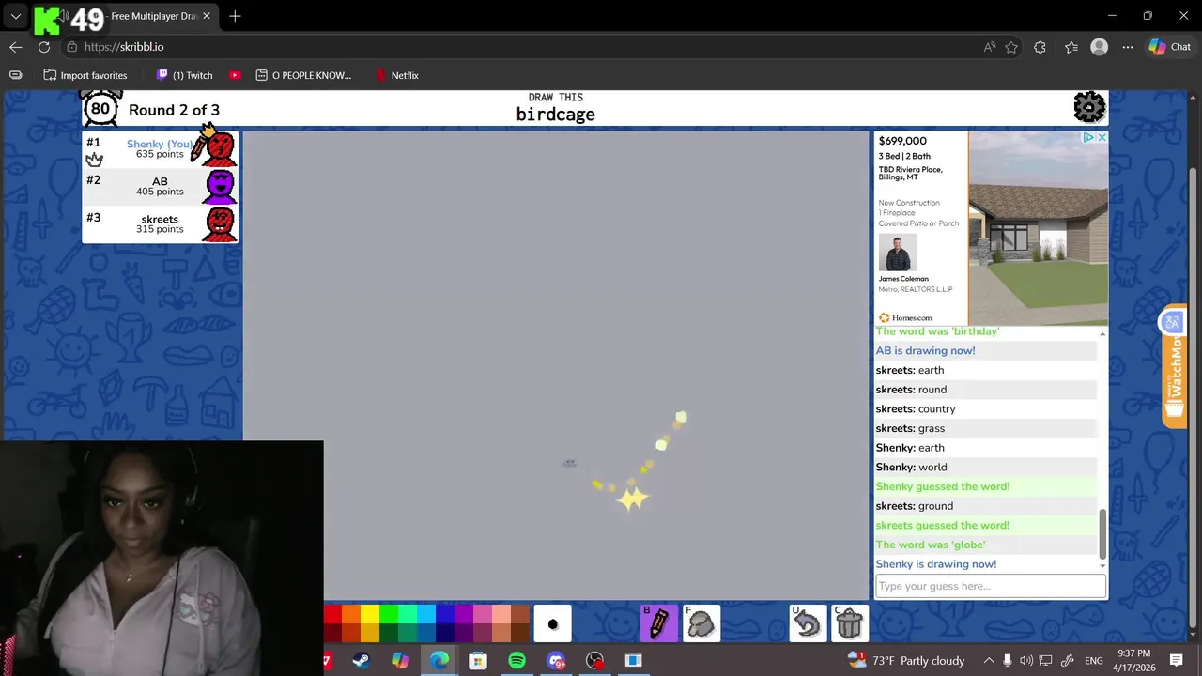The height and width of the screenshot is (676, 1202).
Task: Close the Homes.com ad
Action: point(1102,137)
